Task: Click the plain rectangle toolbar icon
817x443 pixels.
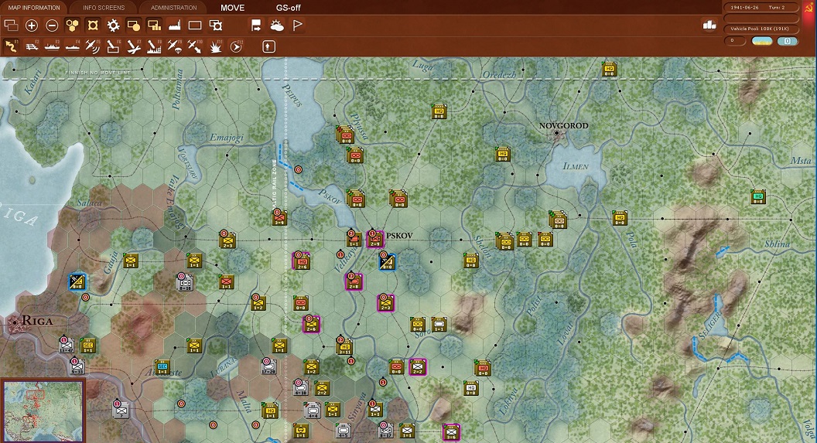Action: tap(195, 25)
